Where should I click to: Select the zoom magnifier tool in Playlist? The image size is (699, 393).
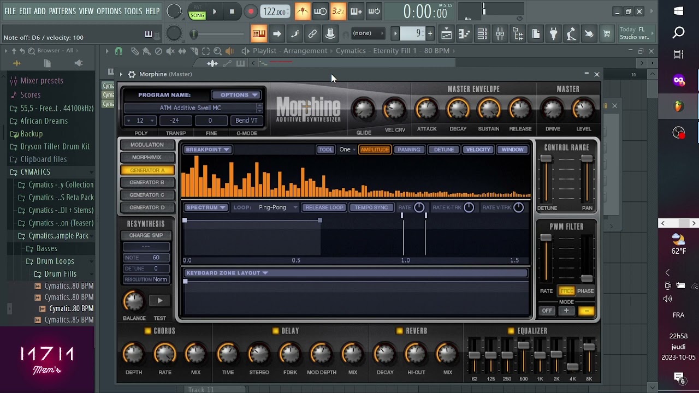point(217,51)
